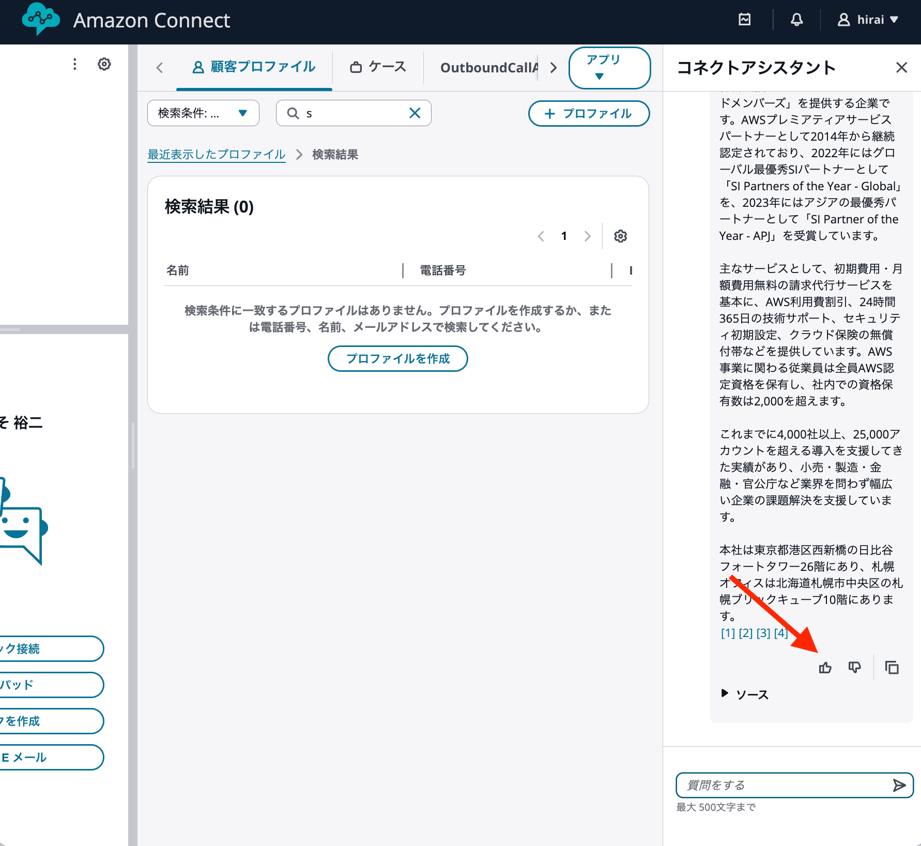921x846 pixels.
Task: Click the 検索結果 breadcrumb text
Action: [x=335, y=154]
